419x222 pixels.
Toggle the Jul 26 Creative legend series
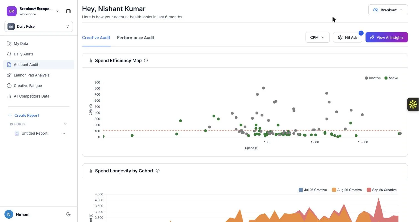point(313,190)
